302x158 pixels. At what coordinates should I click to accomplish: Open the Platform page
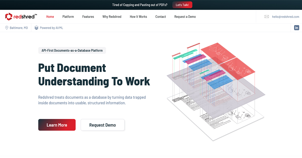68,17
